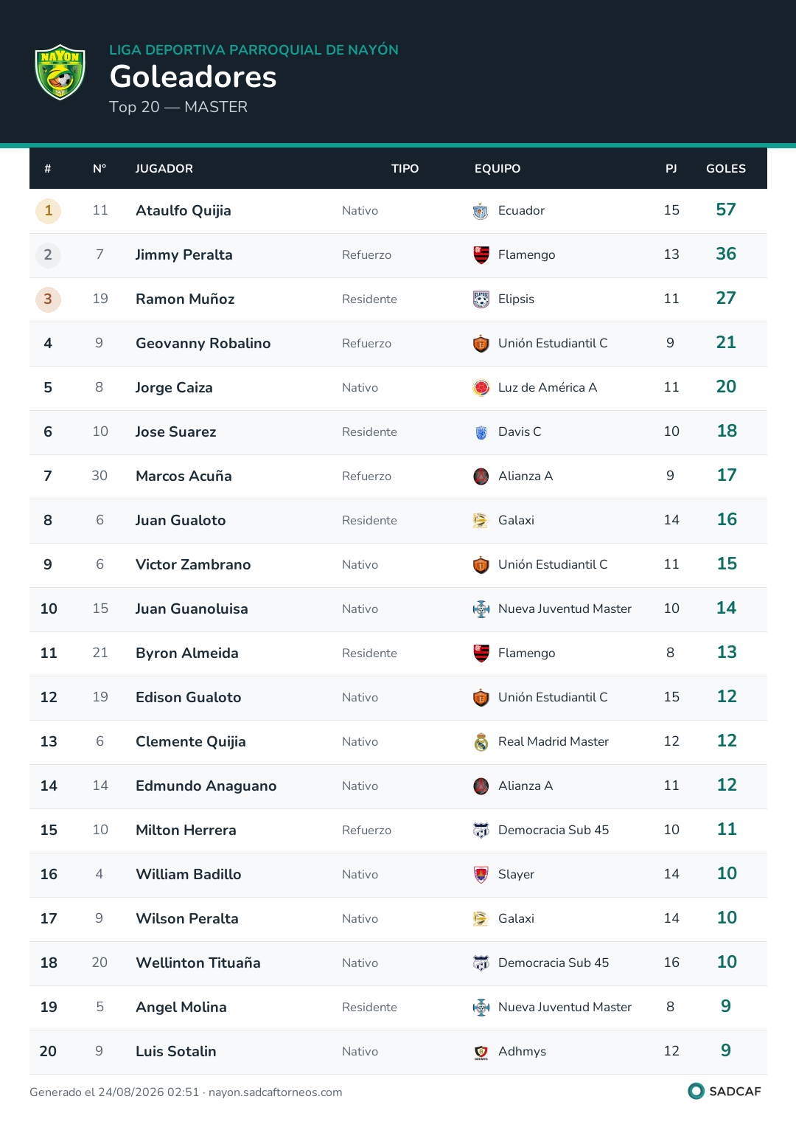Click the Elipsis team crest icon
The height and width of the screenshot is (1130, 796).
tap(481, 299)
